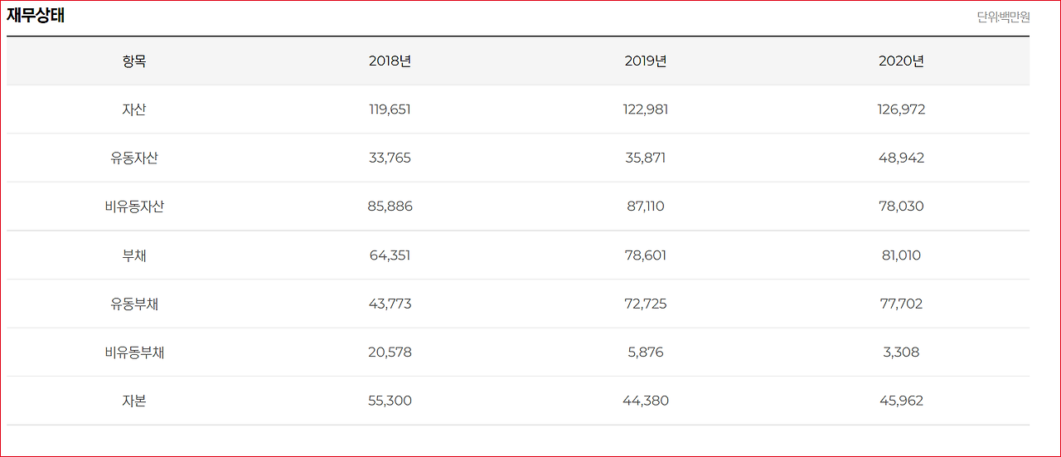Select the 2018년 column header
The image size is (1061, 457).
[390, 61]
